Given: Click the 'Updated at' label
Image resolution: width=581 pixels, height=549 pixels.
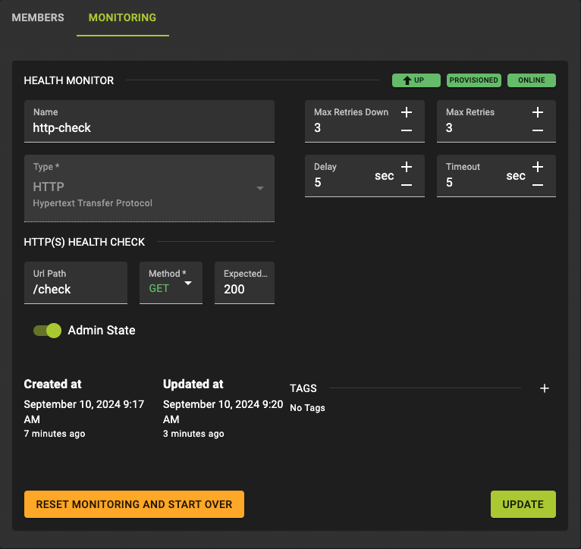Looking at the screenshot, I should tap(193, 384).
